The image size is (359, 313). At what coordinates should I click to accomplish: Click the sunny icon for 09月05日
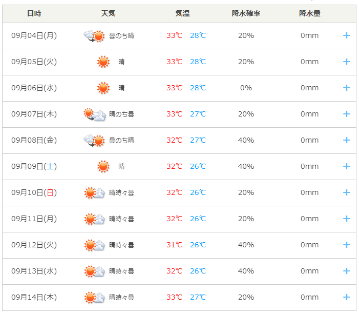click(x=103, y=62)
